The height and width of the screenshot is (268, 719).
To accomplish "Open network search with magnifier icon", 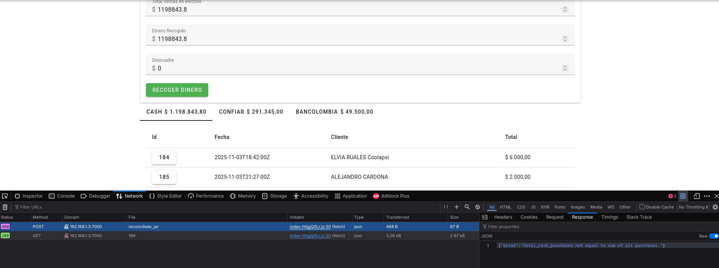I will coord(467,207).
